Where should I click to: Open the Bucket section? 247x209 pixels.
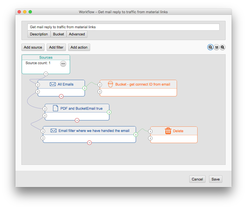(x=59, y=34)
